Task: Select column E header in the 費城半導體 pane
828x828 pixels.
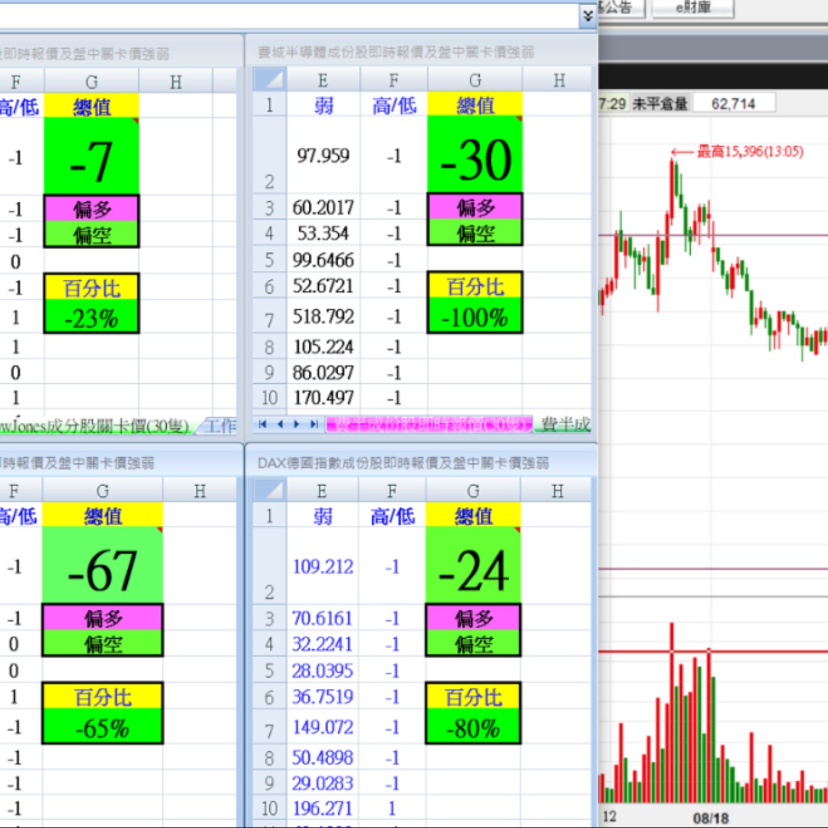Action: tap(322, 79)
